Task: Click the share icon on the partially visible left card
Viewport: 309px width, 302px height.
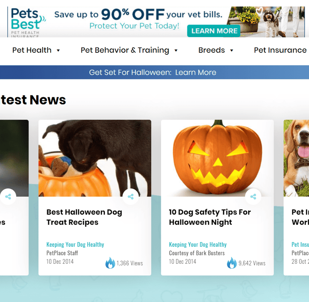Action: [8, 197]
